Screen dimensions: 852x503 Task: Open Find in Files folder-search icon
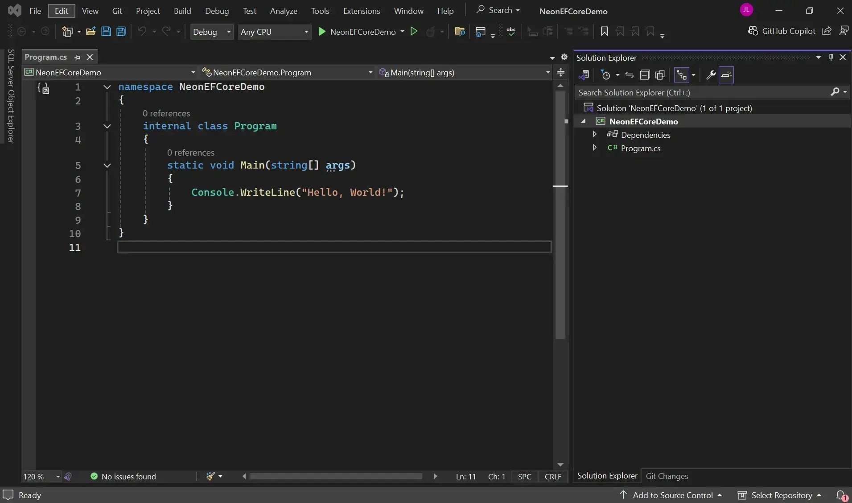(x=460, y=32)
